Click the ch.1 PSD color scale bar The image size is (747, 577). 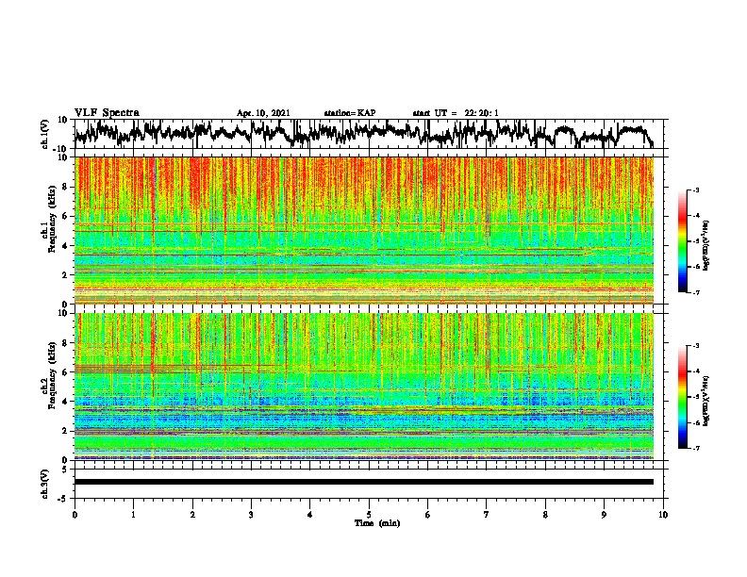[682, 241]
